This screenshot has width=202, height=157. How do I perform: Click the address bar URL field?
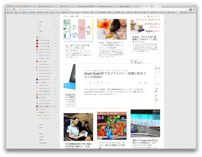point(101,9)
